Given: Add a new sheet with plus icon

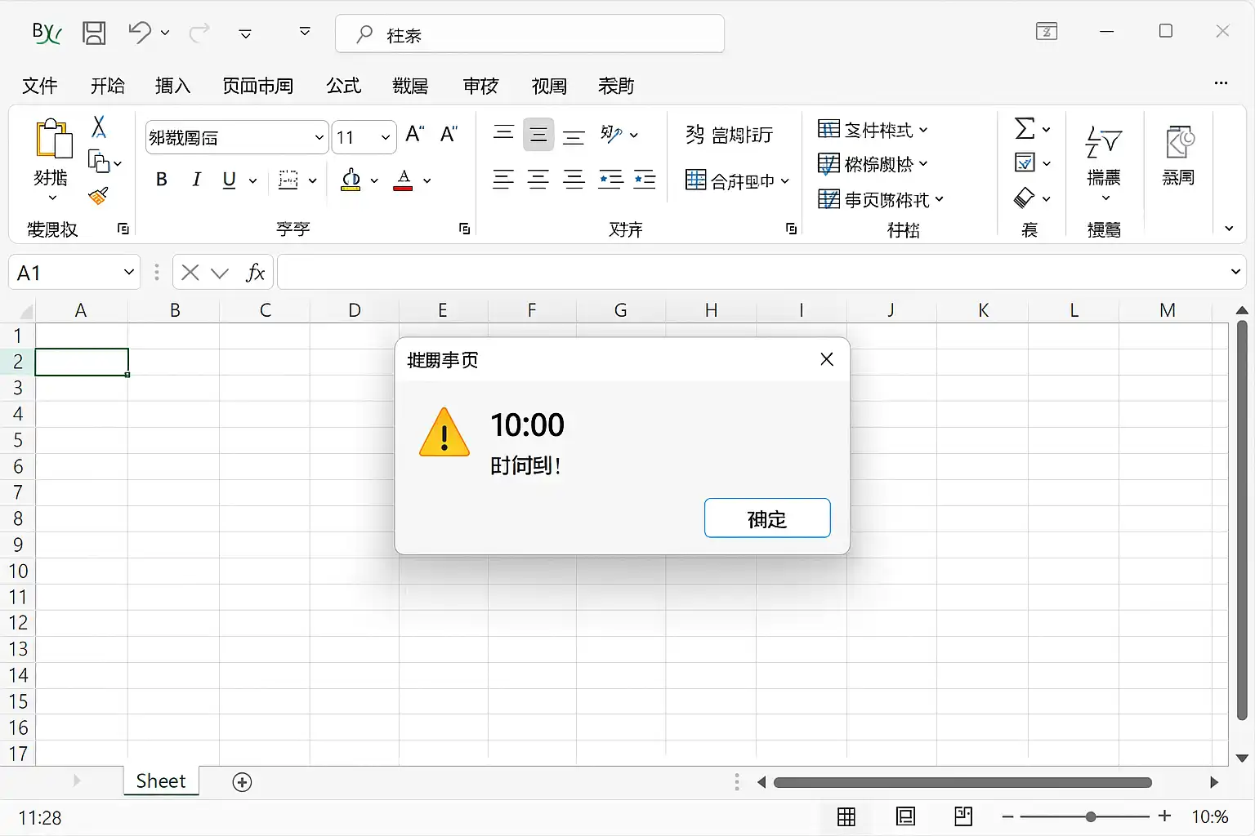Looking at the screenshot, I should click(242, 782).
